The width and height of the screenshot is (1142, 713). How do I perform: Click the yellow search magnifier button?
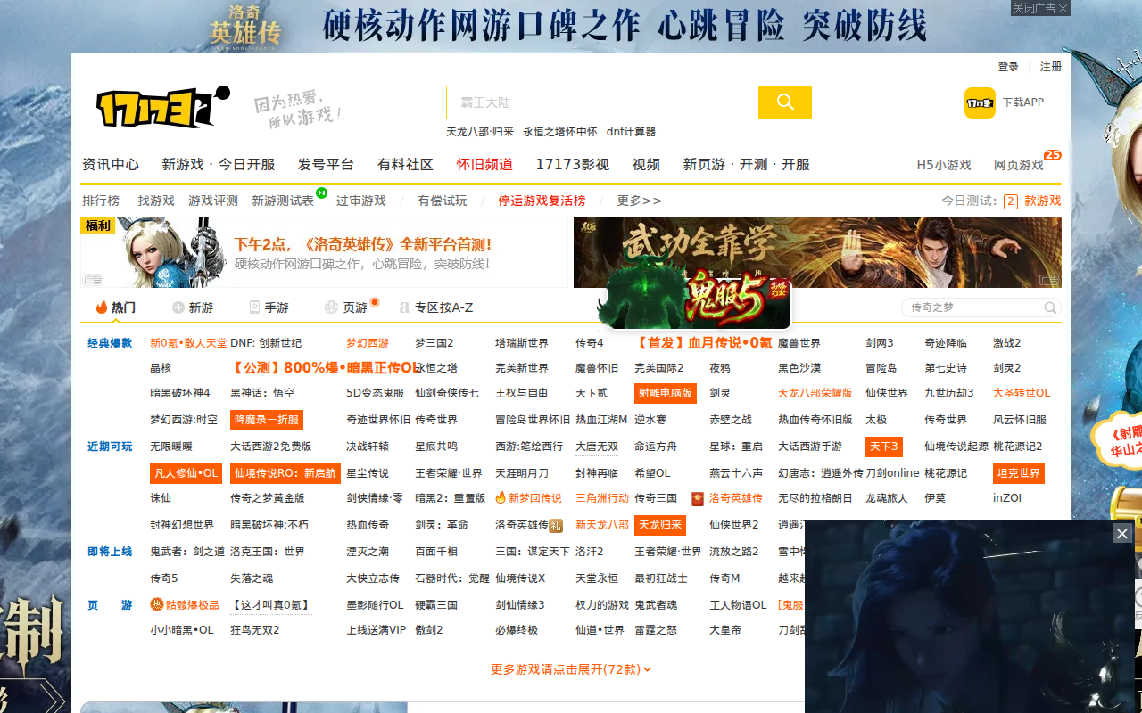tap(785, 102)
